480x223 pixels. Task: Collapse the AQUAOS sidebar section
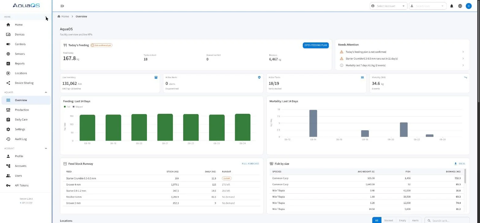click(46, 92)
